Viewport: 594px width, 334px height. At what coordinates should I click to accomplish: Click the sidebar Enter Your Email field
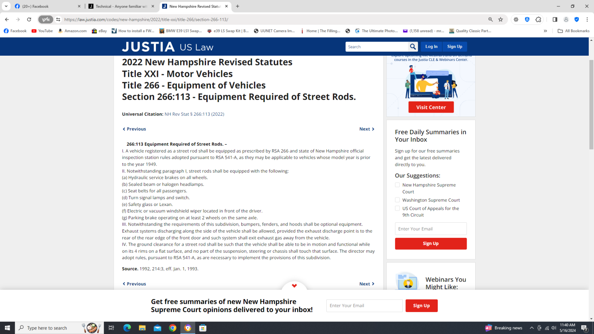(x=431, y=229)
